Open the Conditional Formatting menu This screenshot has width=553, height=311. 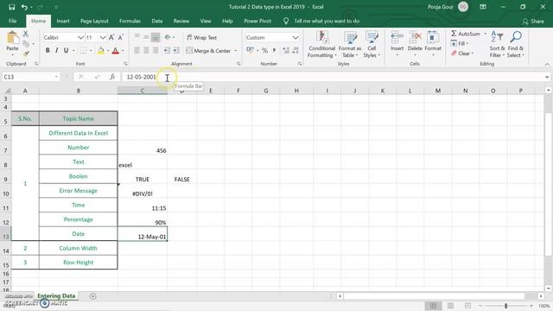pos(321,44)
